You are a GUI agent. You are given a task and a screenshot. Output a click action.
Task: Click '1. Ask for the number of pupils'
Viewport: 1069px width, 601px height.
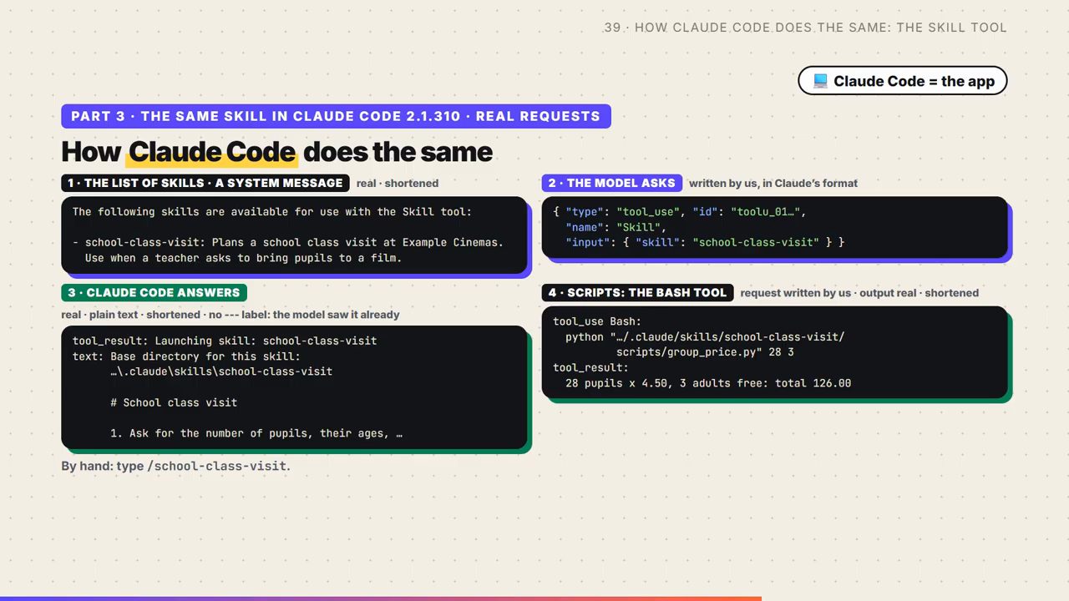(256, 433)
